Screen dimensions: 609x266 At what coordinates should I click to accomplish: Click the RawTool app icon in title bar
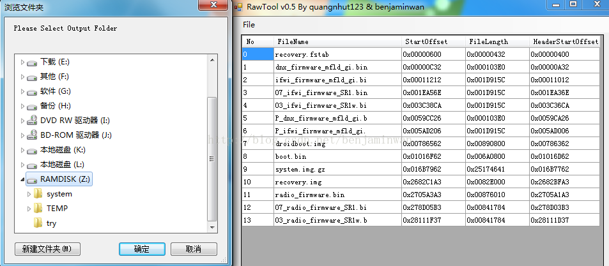click(x=238, y=6)
